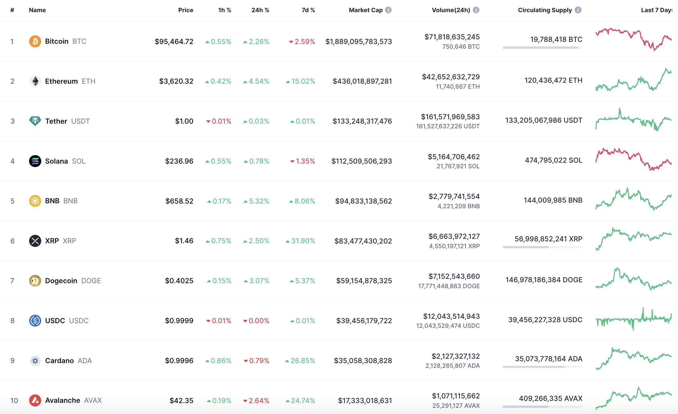
Task: Open the Ethereum 7-day sparkline chart
Action: coord(633,81)
